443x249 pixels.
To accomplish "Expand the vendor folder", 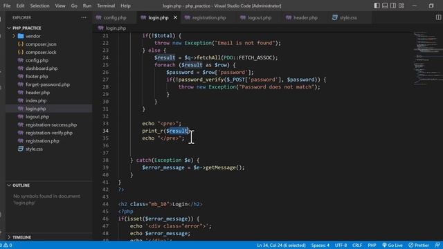I will pos(33,36).
